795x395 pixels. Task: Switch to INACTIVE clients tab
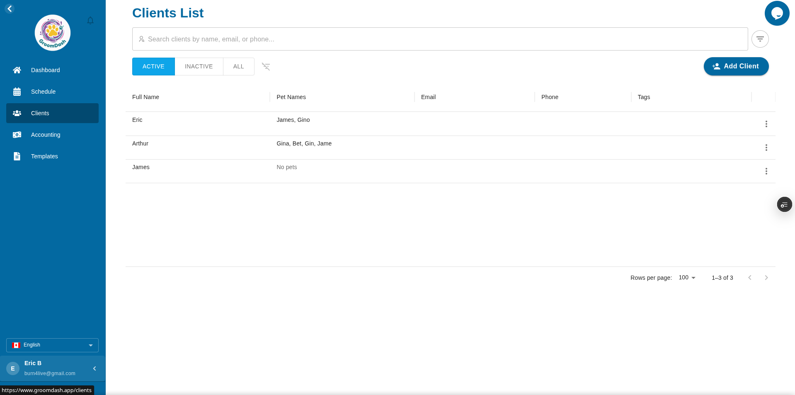click(x=199, y=66)
